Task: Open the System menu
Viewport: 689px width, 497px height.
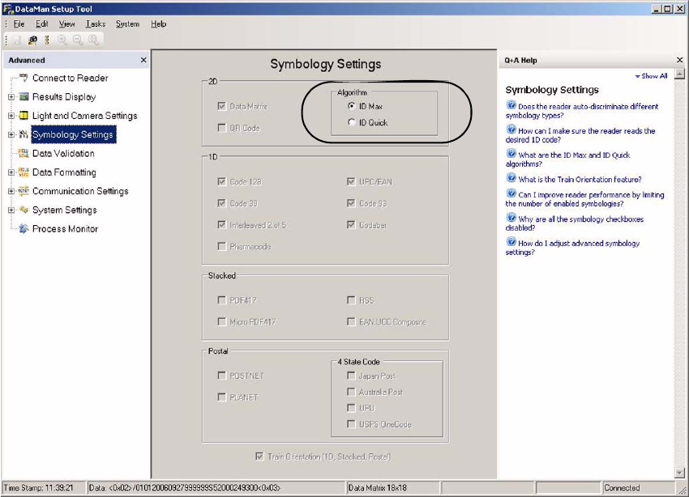Action: pos(127,24)
